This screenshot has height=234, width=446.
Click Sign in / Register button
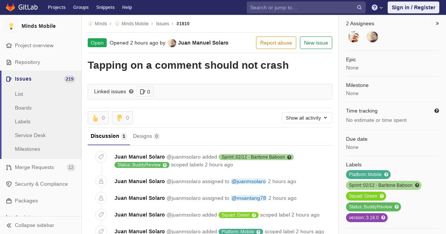point(413,7)
